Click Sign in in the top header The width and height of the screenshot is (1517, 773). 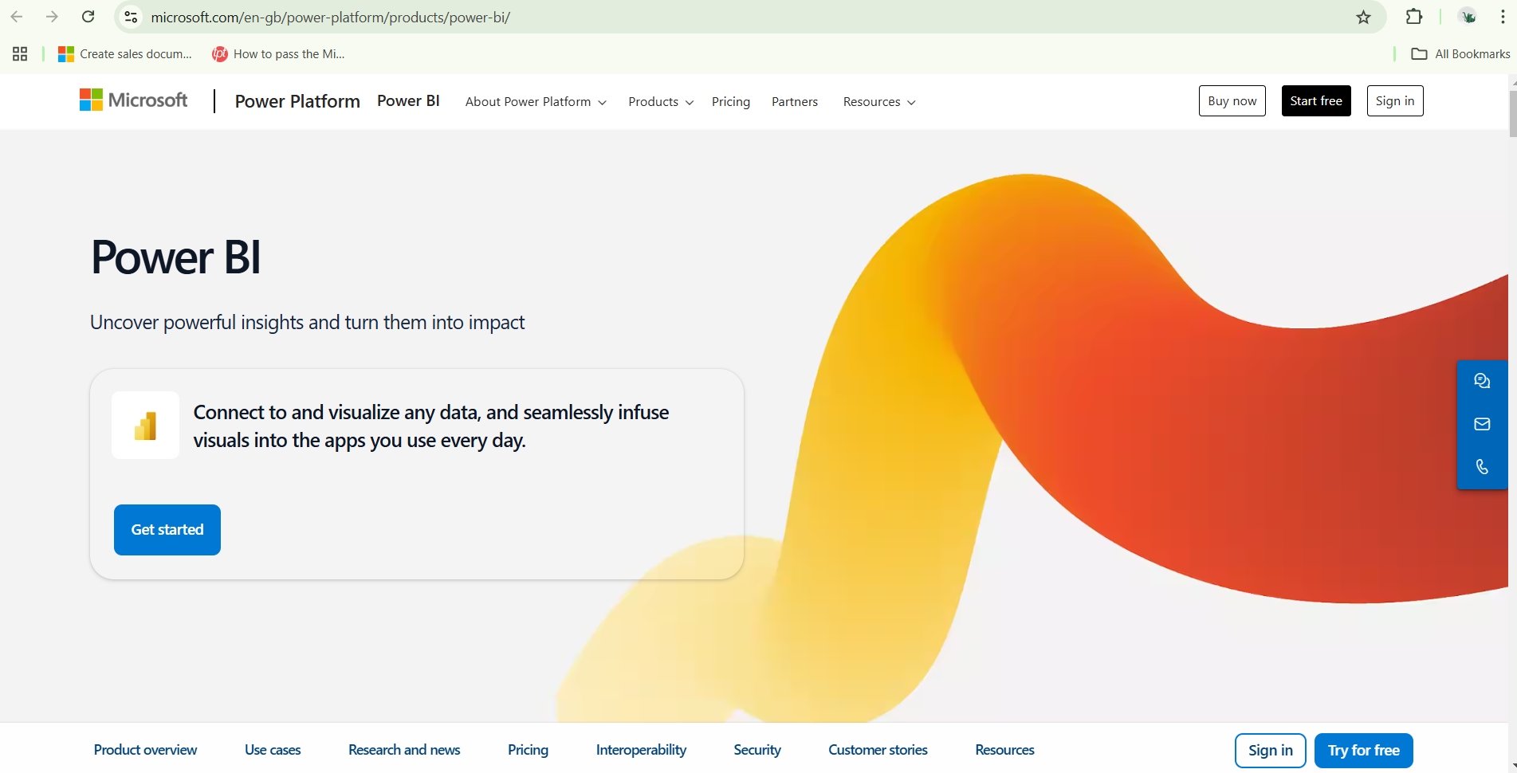tap(1395, 101)
